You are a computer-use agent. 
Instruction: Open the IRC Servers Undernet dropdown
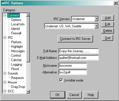[x=96, y=19]
